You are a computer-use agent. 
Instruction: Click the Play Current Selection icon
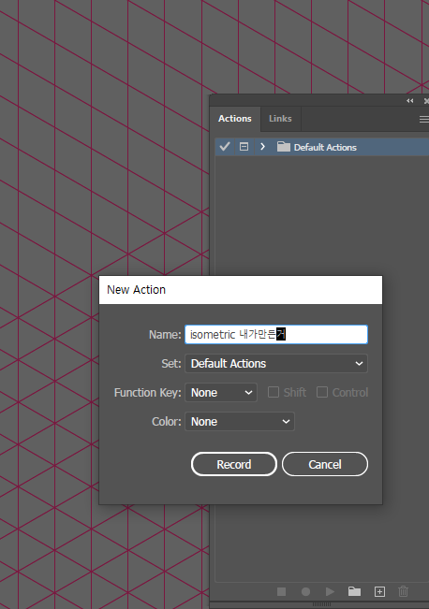click(x=330, y=591)
